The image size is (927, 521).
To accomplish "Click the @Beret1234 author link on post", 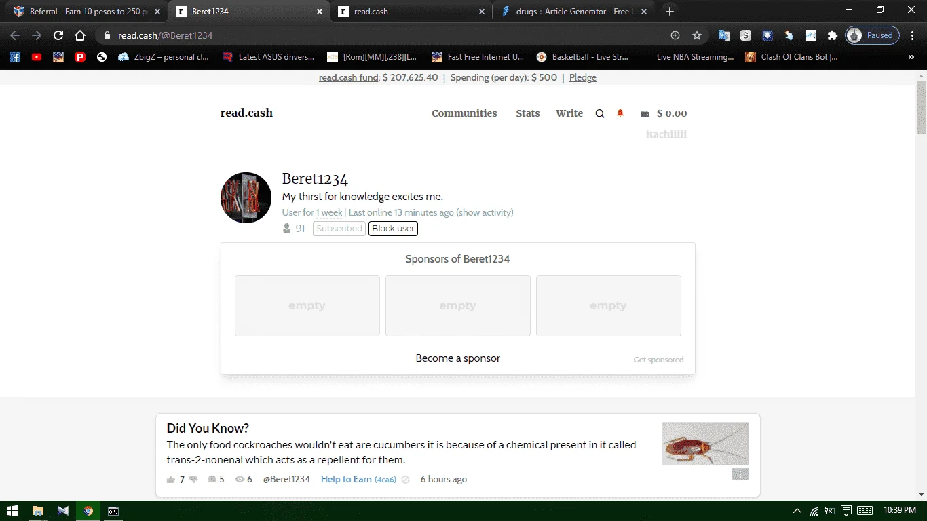I will (286, 480).
